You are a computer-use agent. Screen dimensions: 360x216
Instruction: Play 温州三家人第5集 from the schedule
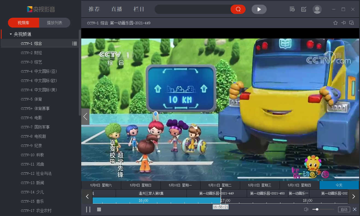coord(151,193)
